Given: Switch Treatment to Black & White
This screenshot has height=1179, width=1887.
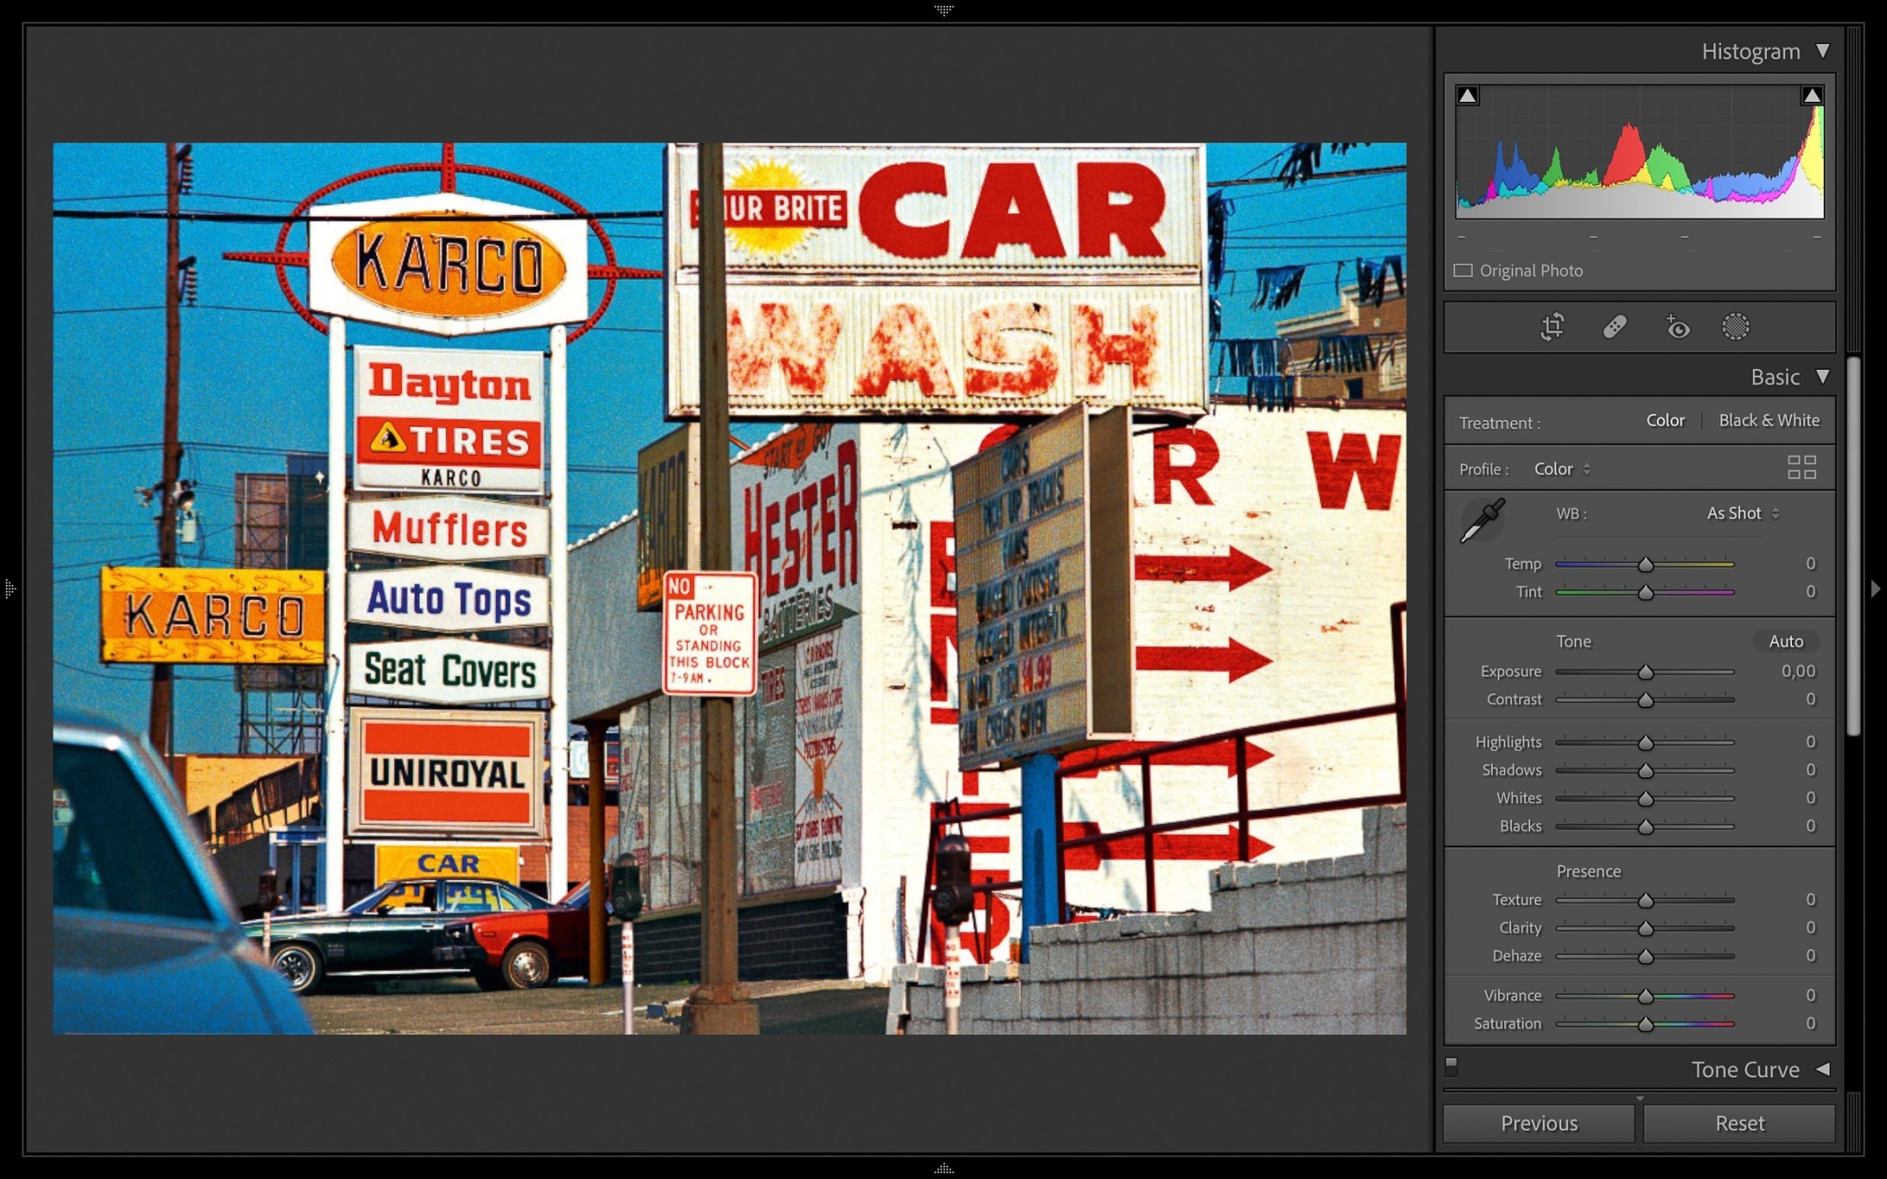Looking at the screenshot, I should pyautogui.click(x=1769, y=421).
